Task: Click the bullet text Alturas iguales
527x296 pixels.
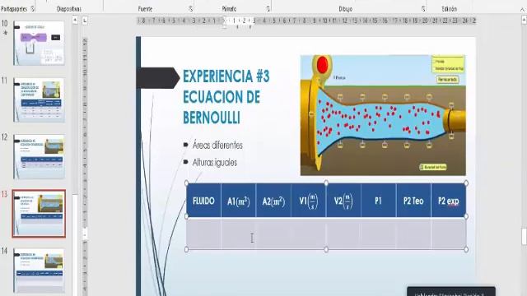Action: coord(214,163)
